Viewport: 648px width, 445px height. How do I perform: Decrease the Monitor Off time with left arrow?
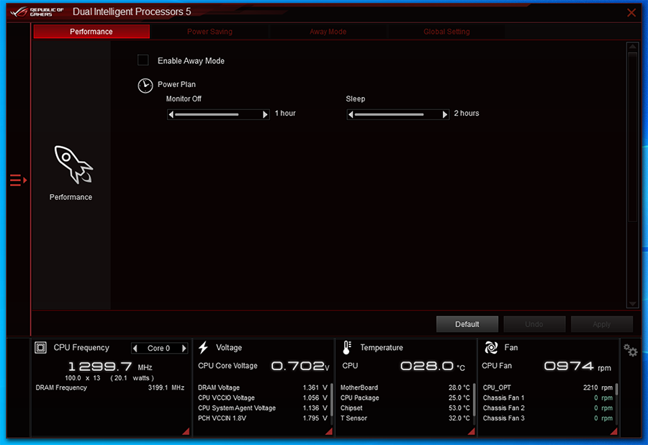171,114
